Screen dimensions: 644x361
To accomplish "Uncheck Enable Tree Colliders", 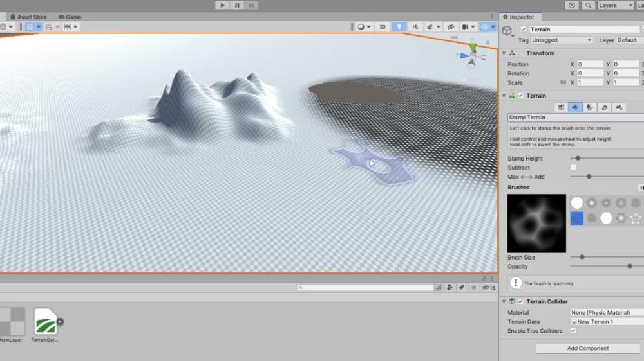I will tap(573, 331).
